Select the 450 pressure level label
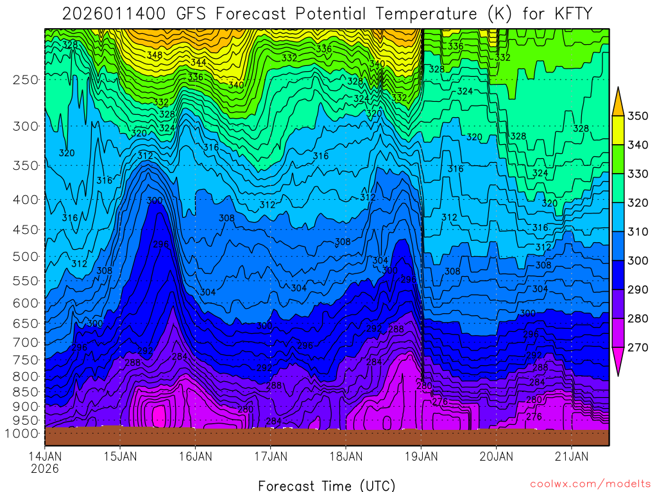This screenshot has height=492, width=657. 26,230
